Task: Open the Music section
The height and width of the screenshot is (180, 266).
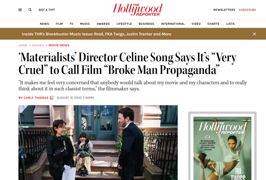Action: [x=85, y=24]
